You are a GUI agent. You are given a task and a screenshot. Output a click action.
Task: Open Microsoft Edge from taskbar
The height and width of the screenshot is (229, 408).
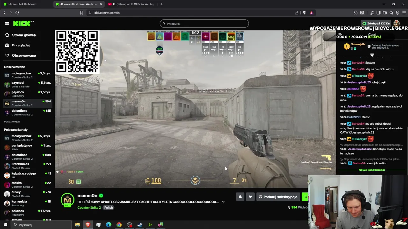click(108, 225)
